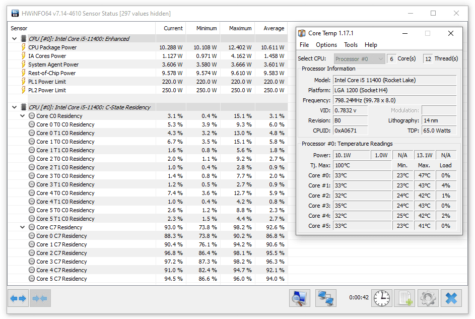Click the Sensor column header
The height and width of the screenshot is (319, 475).
pyautogui.click(x=82, y=28)
